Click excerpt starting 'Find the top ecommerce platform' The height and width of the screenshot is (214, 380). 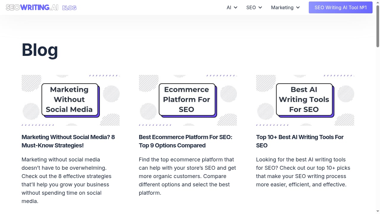click(x=187, y=176)
